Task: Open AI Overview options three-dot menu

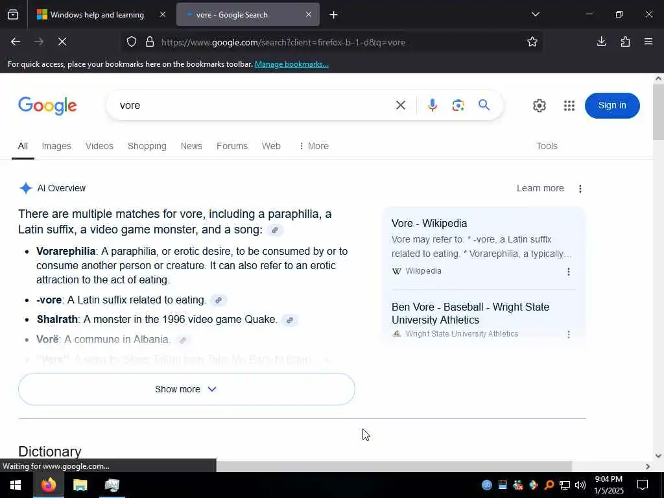Action: pyautogui.click(x=580, y=189)
